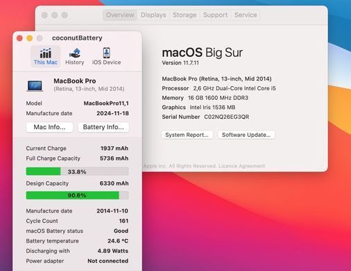Switch to the Service tab

coord(246,15)
